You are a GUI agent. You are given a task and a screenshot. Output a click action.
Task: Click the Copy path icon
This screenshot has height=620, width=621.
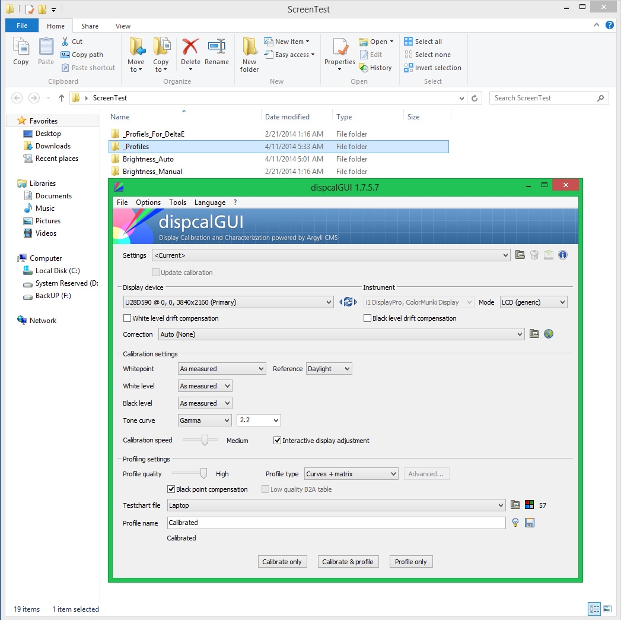coord(65,55)
